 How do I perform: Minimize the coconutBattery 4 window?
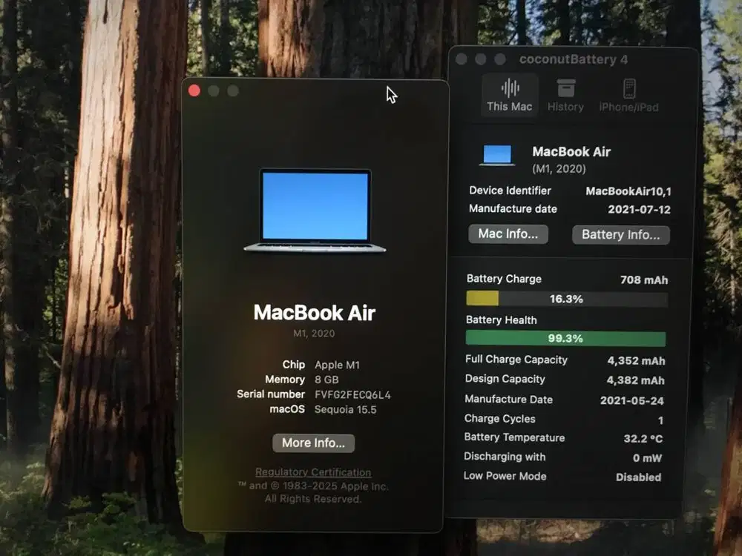point(481,59)
